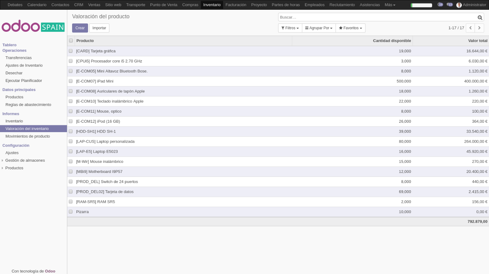Click the Odoo Spain logo
Screen dimensions: 489x274
pos(33,27)
